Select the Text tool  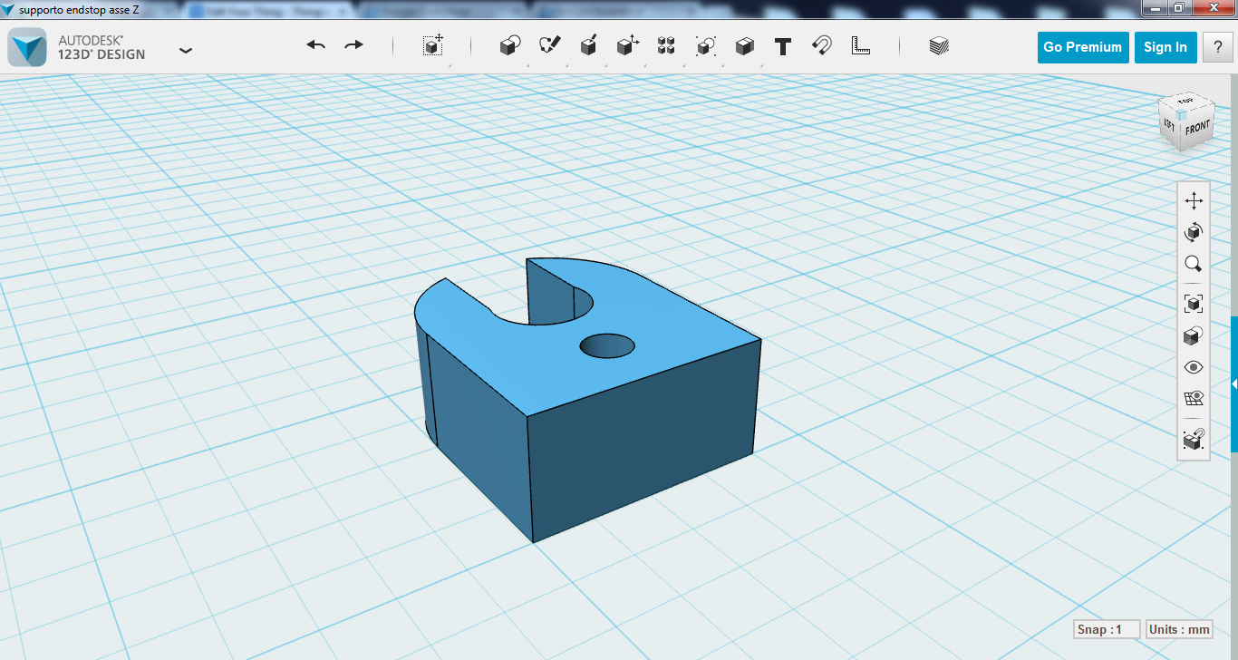783,46
